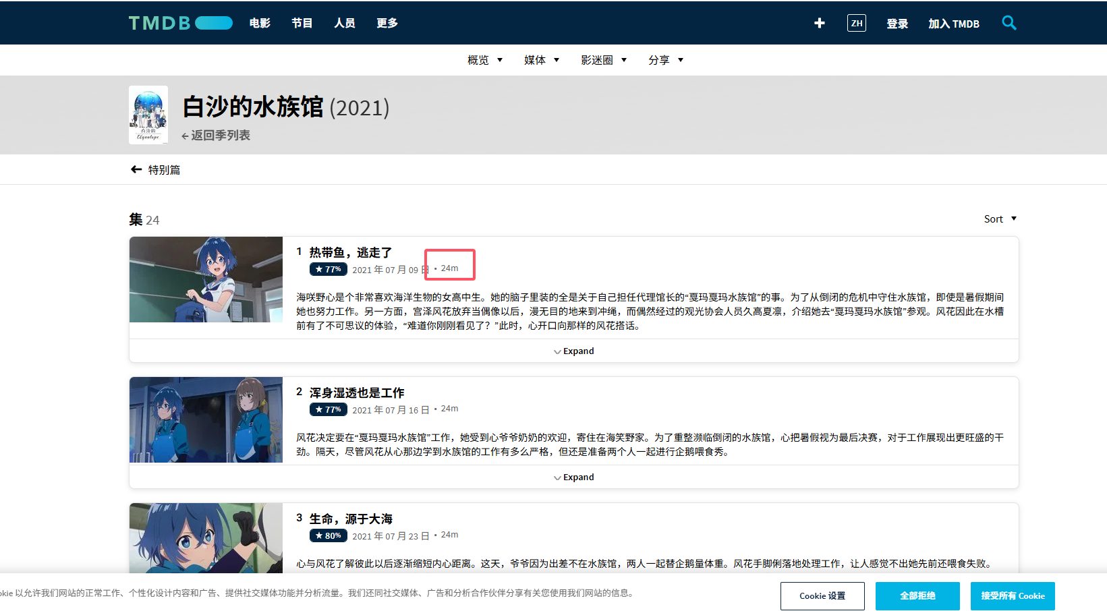Open episode title 热带鱼，逃走了

tap(351, 252)
